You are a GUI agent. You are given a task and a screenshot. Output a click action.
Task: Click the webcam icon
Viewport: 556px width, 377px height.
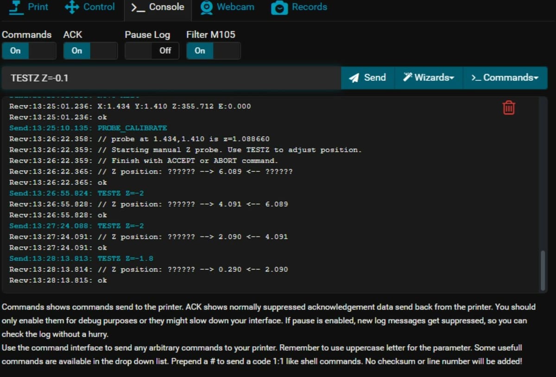206,7
